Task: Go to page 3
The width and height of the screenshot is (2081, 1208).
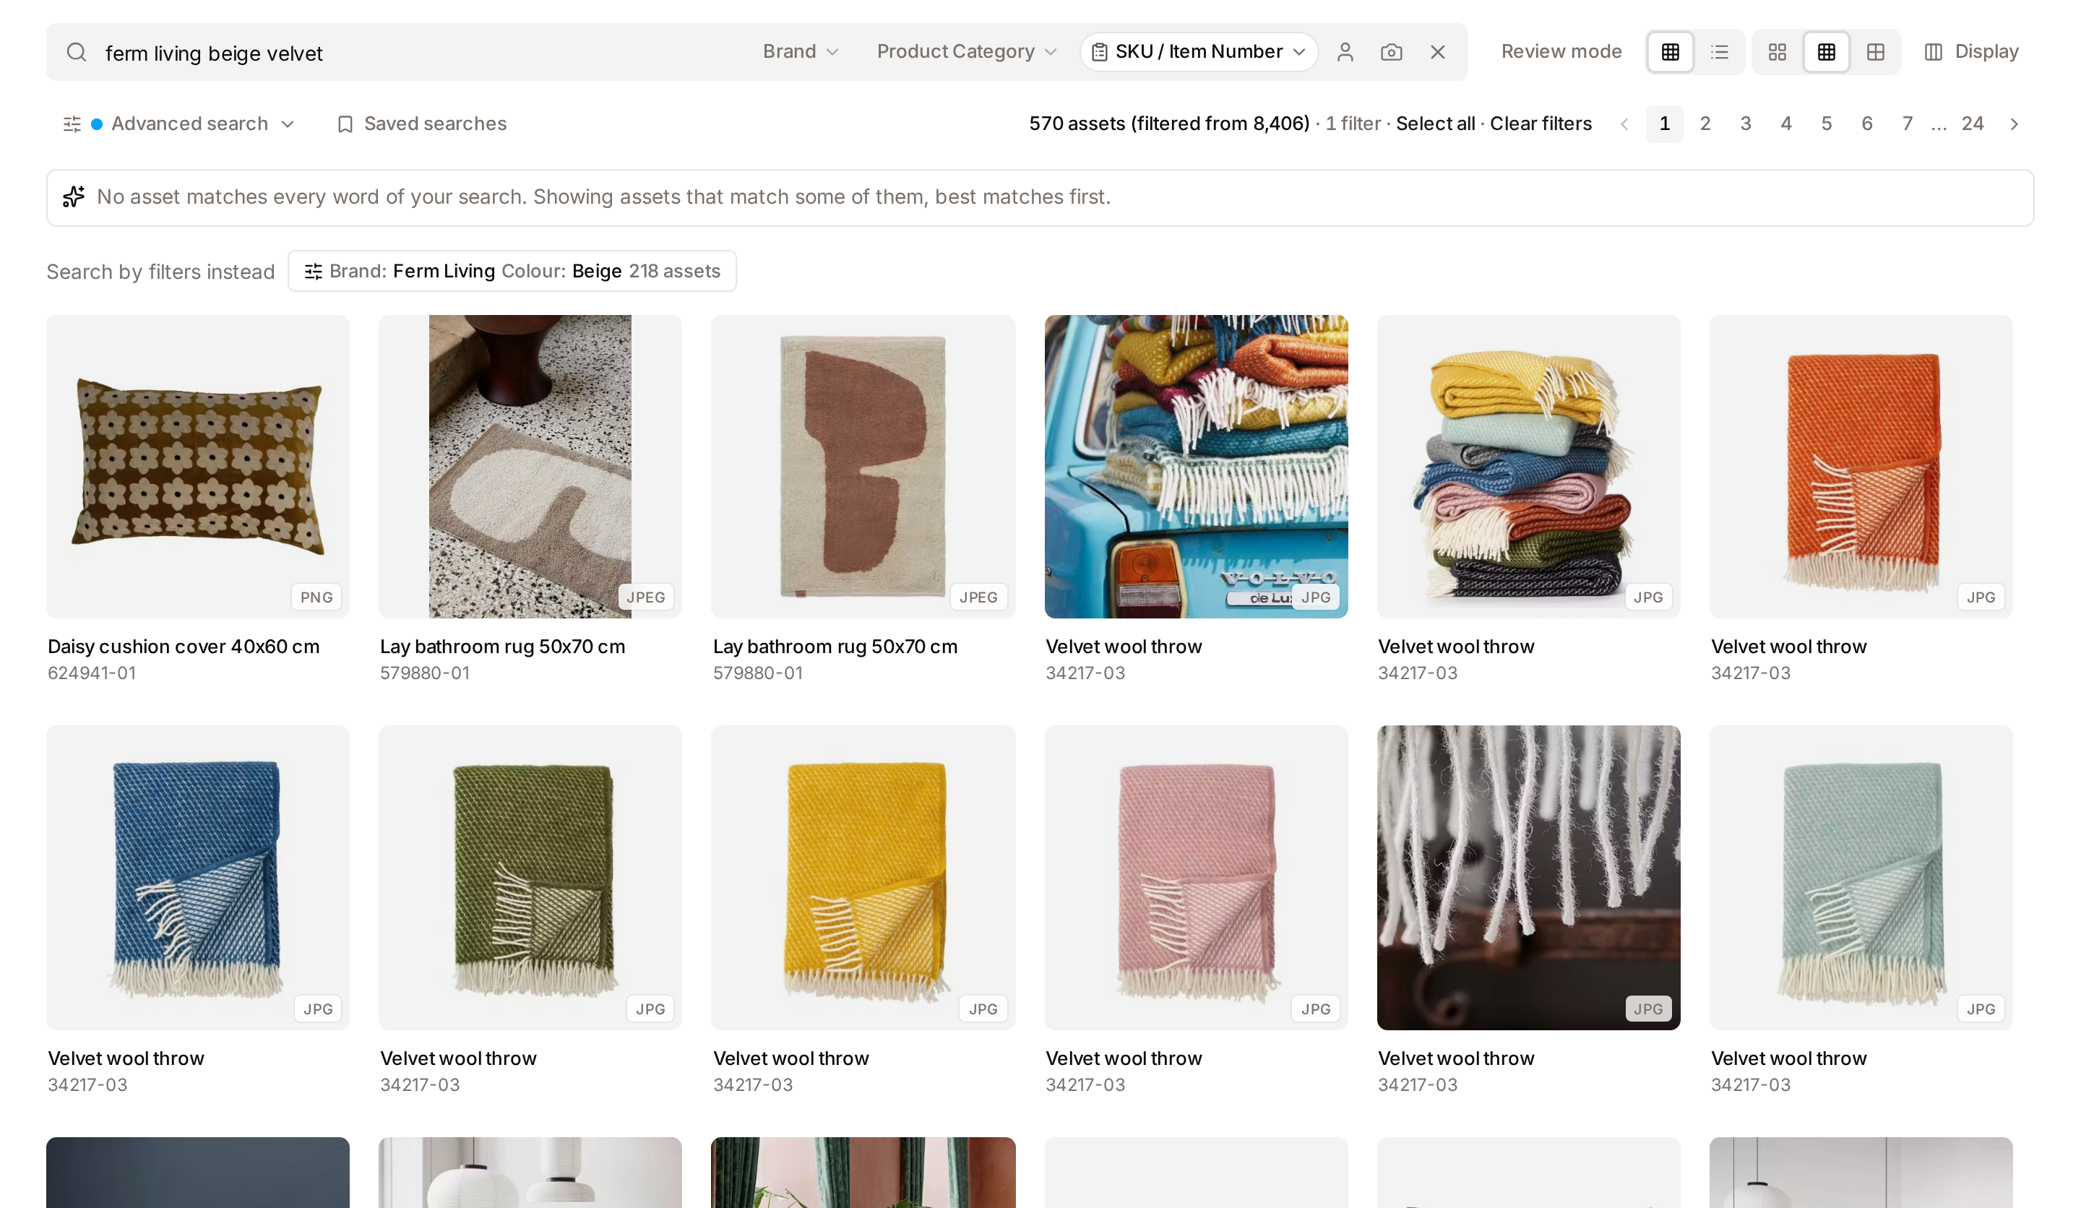Action: pos(1745,124)
